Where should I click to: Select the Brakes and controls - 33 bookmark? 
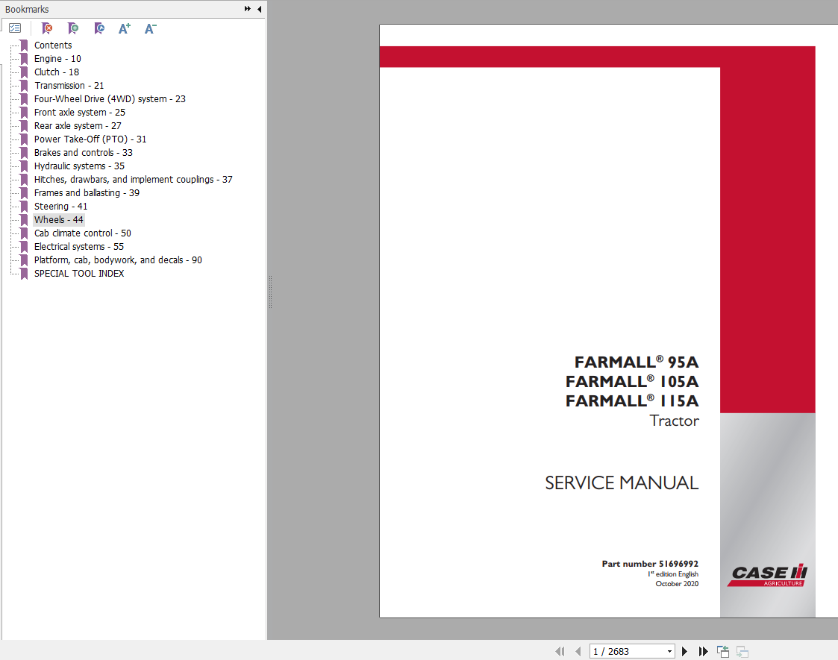[84, 152]
